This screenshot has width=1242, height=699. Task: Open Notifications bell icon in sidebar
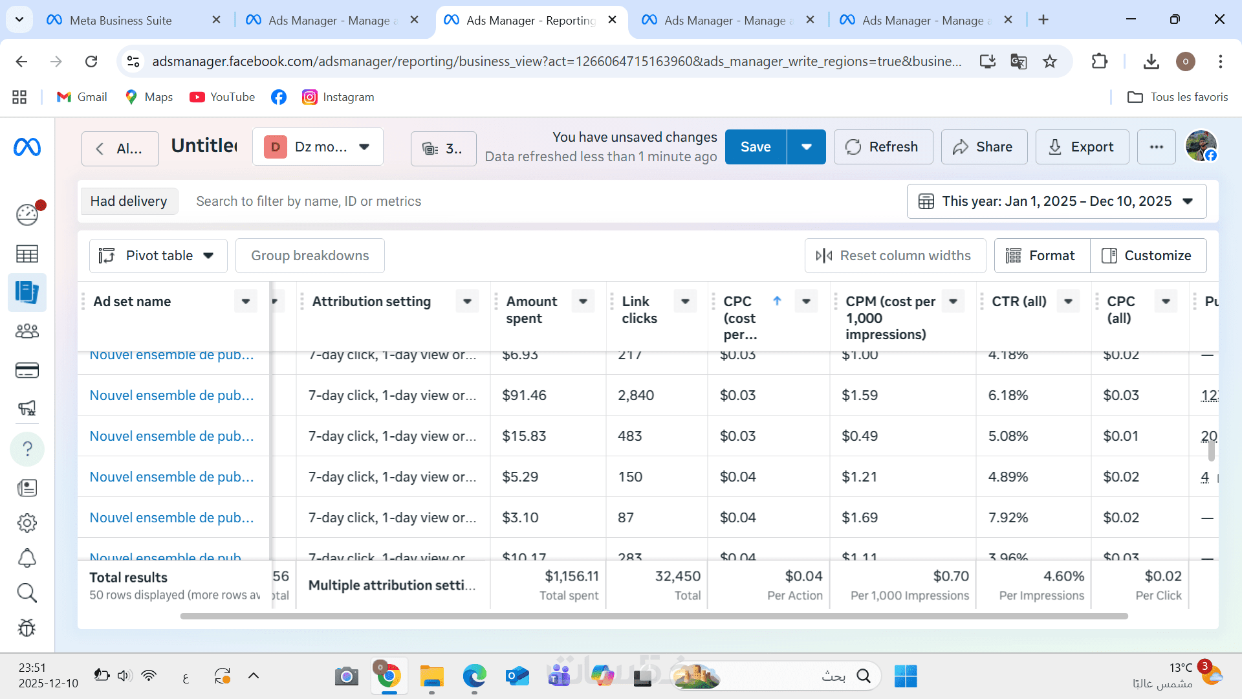[x=27, y=558]
